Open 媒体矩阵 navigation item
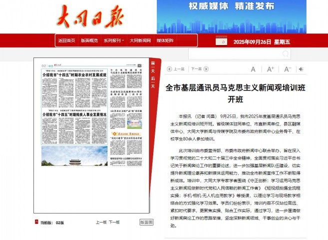Image resolution: width=328 pixels, height=240 pixels. click(x=165, y=40)
